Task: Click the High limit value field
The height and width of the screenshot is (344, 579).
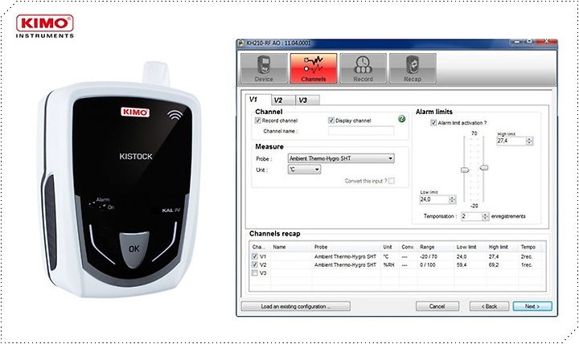Action: pyautogui.click(x=511, y=141)
